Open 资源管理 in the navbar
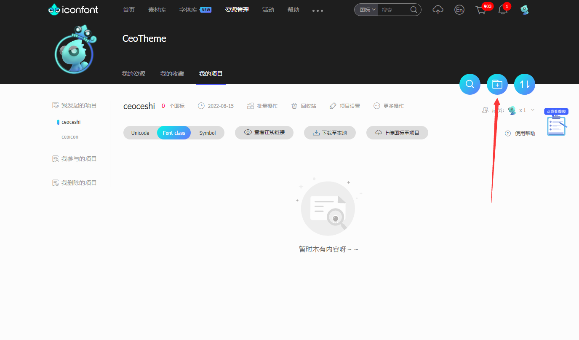 (x=237, y=10)
